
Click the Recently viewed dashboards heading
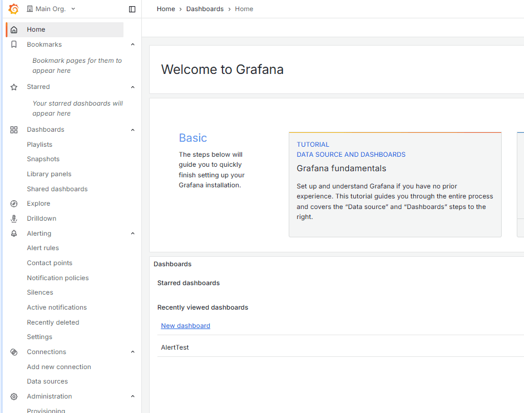[x=203, y=307]
